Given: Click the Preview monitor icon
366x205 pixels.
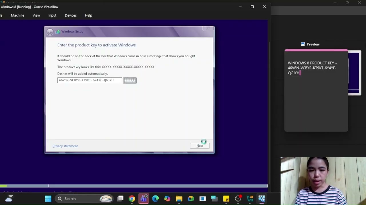Looking at the screenshot, I should [303, 44].
